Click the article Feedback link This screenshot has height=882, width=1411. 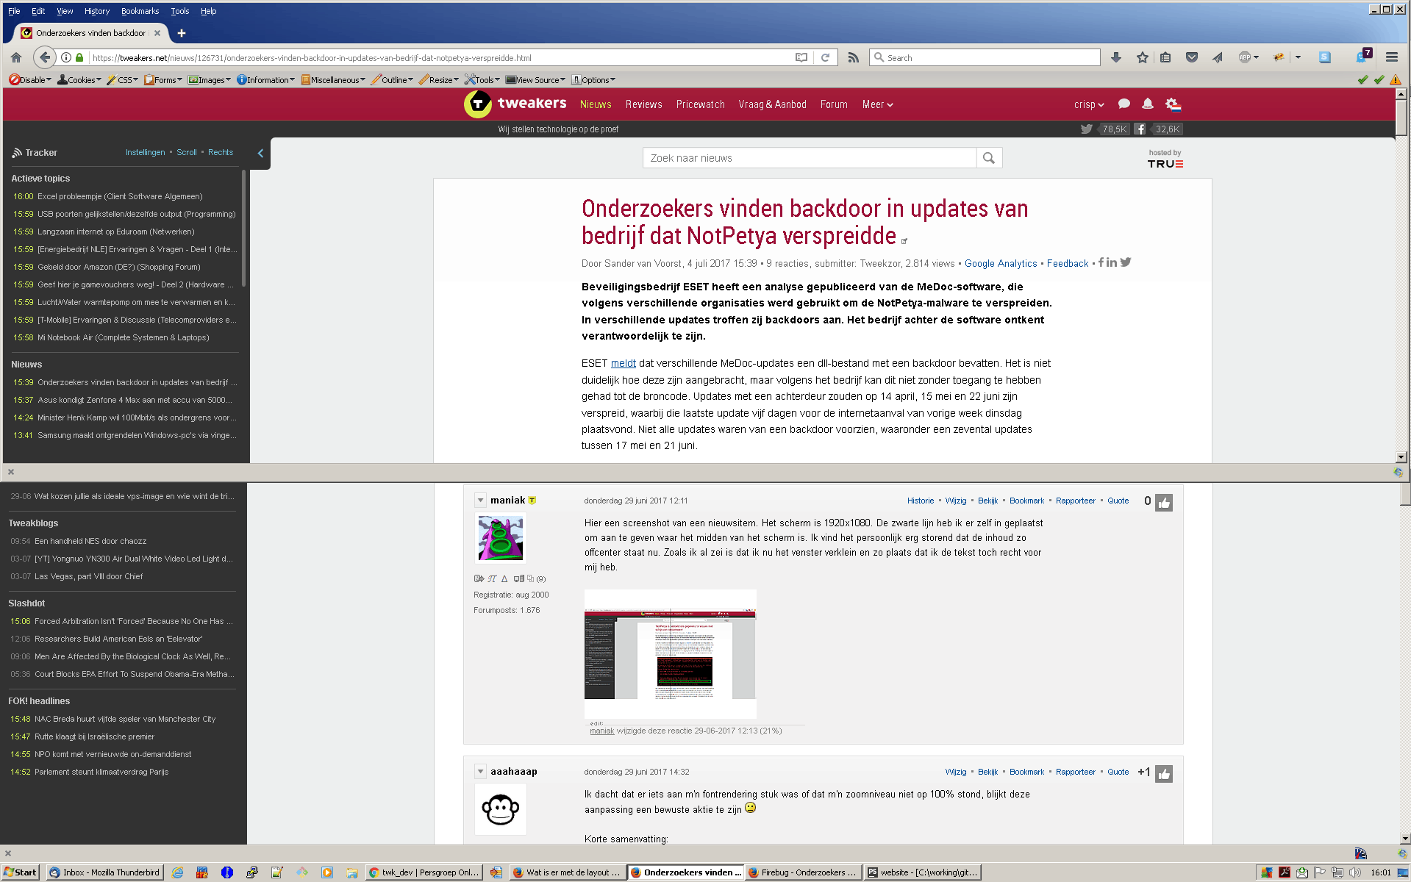pyautogui.click(x=1067, y=263)
